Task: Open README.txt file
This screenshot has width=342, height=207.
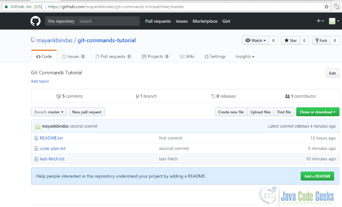Action: [51, 138]
